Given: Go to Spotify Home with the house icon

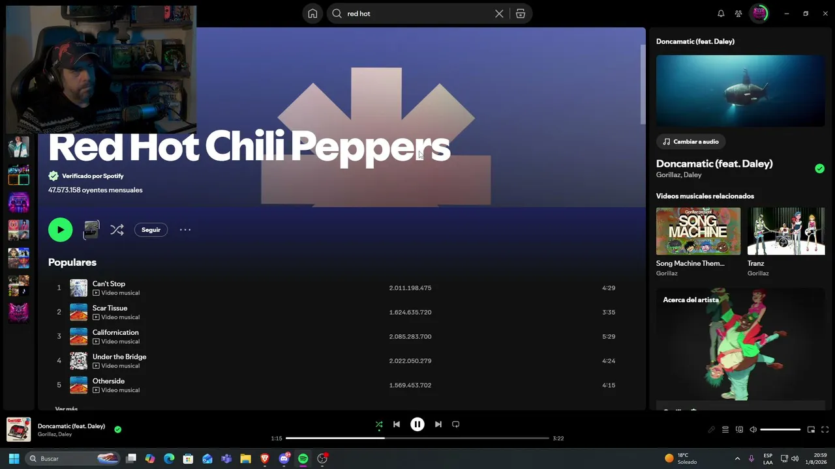Looking at the screenshot, I should coord(312,14).
